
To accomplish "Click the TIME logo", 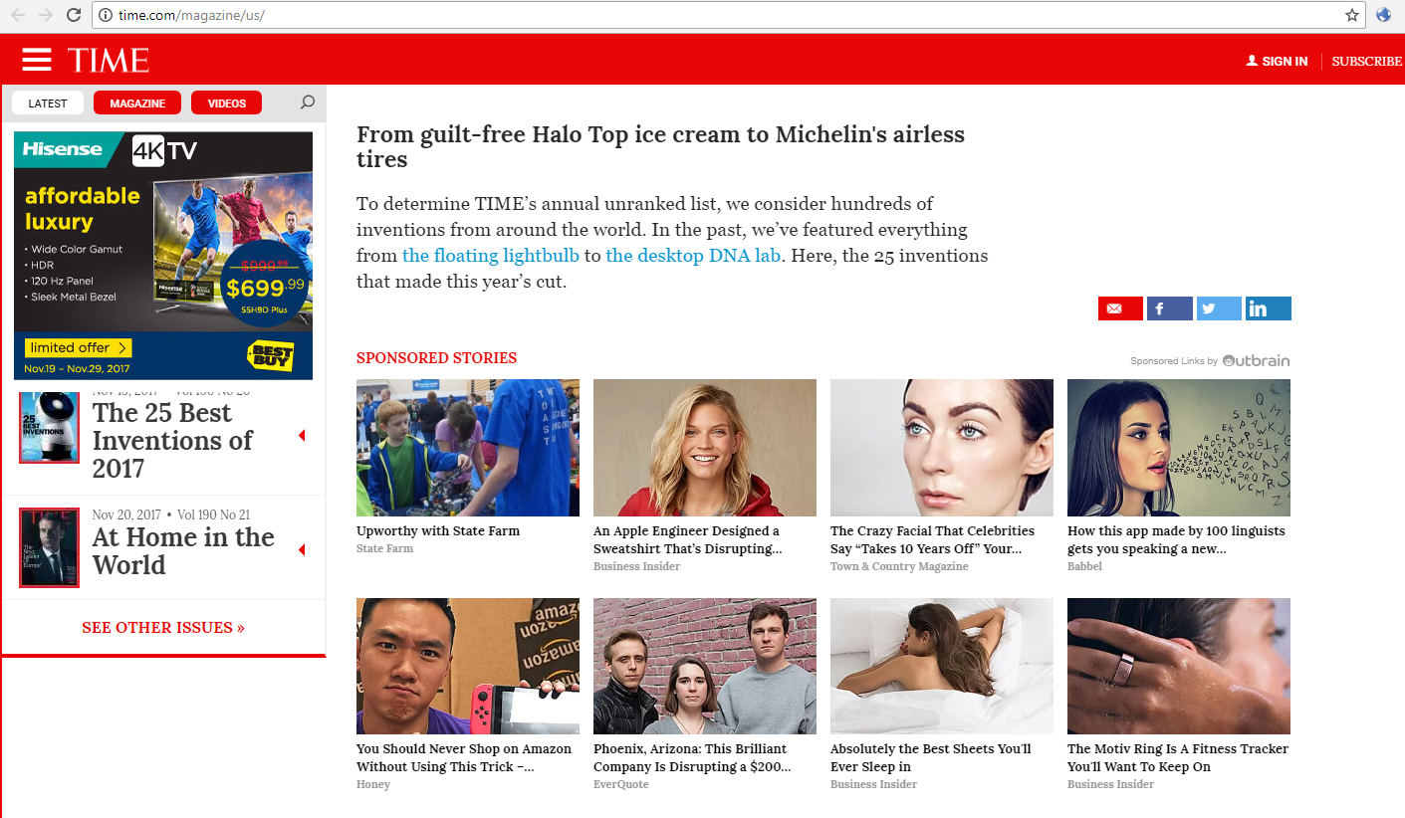I will pyautogui.click(x=109, y=61).
